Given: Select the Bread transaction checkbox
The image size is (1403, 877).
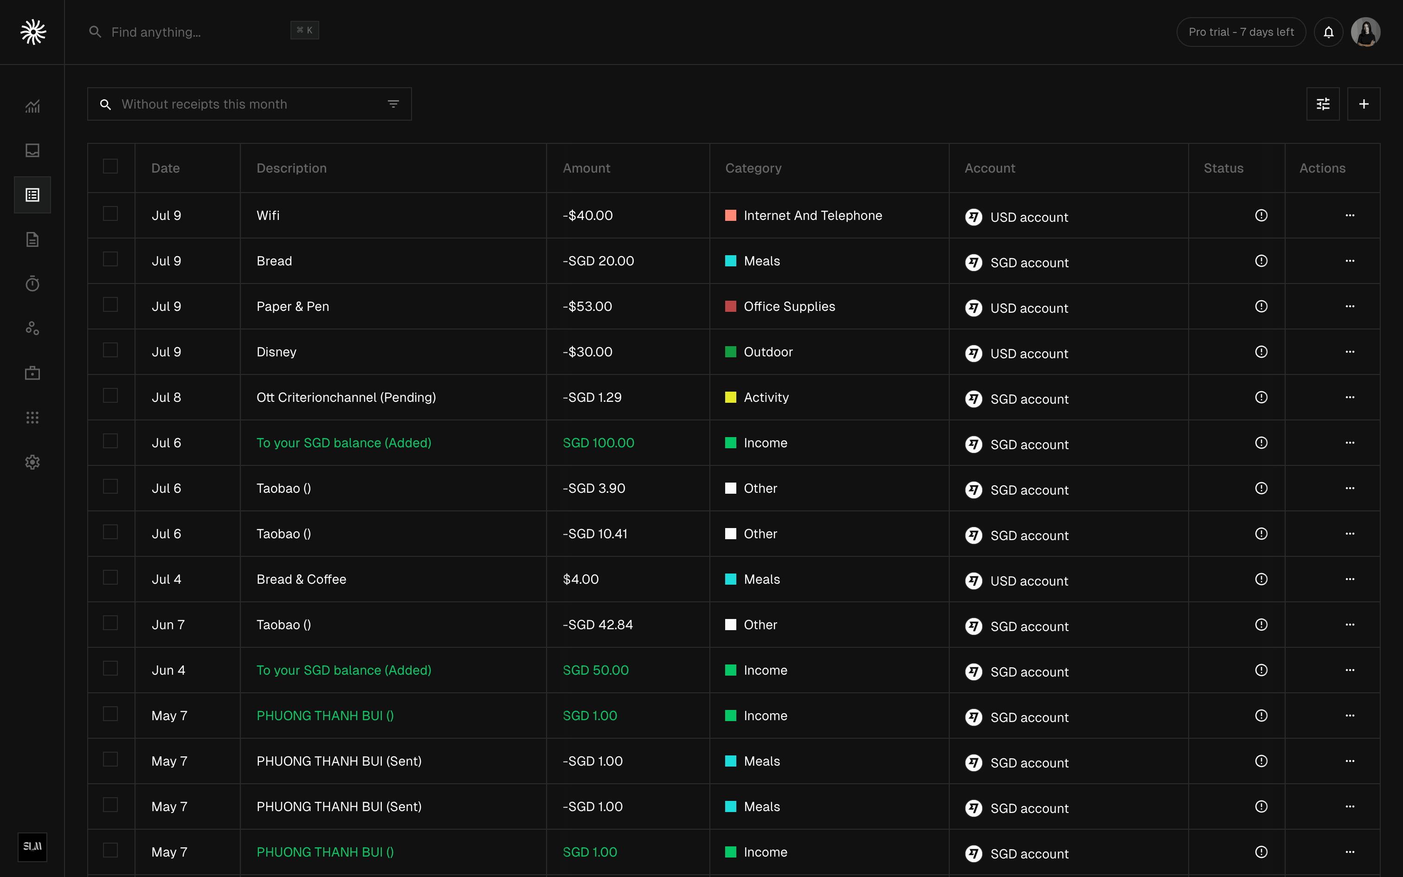Looking at the screenshot, I should click(110, 259).
